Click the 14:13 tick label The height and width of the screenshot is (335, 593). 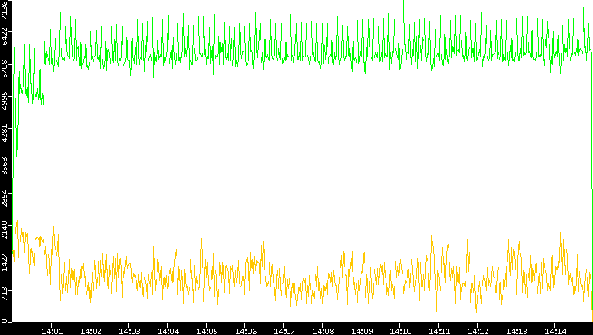516,332
